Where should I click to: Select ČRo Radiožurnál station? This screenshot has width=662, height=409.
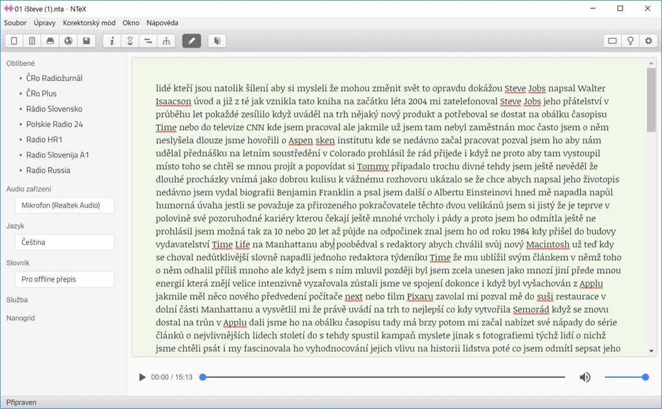point(54,78)
